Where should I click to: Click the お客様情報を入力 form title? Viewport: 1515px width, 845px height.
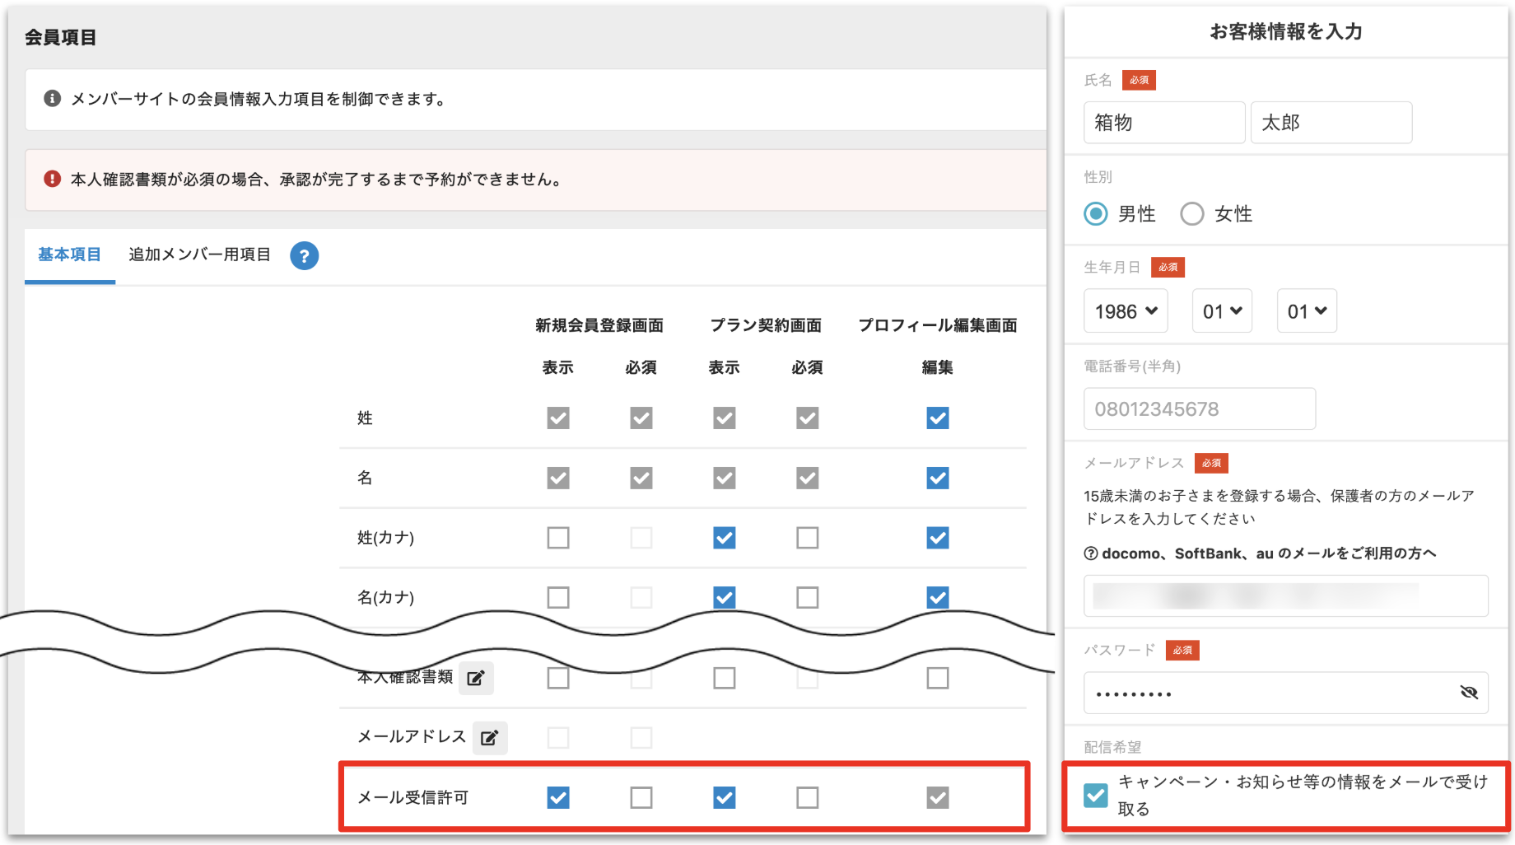click(x=1285, y=31)
